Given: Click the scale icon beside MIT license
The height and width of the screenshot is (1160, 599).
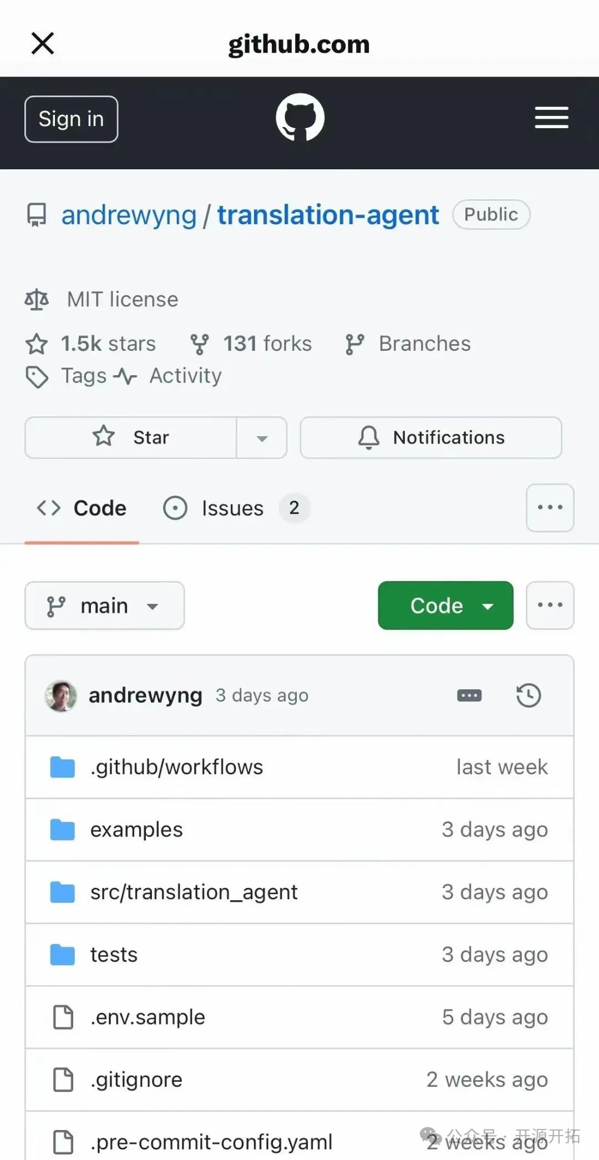Looking at the screenshot, I should pyautogui.click(x=37, y=300).
